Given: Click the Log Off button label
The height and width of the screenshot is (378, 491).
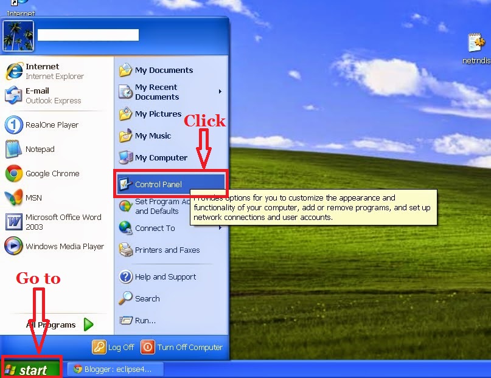Looking at the screenshot, I should click(121, 348).
